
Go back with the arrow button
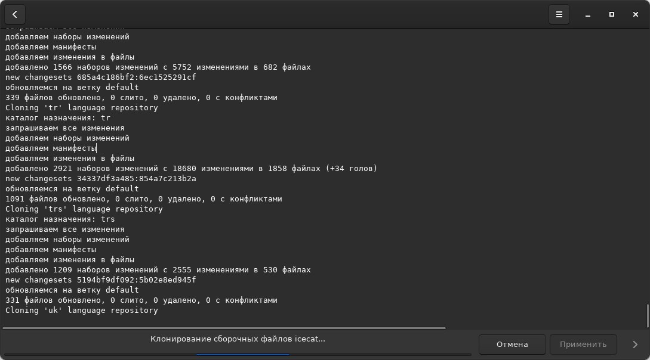pyautogui.click(x=15, y=14)
